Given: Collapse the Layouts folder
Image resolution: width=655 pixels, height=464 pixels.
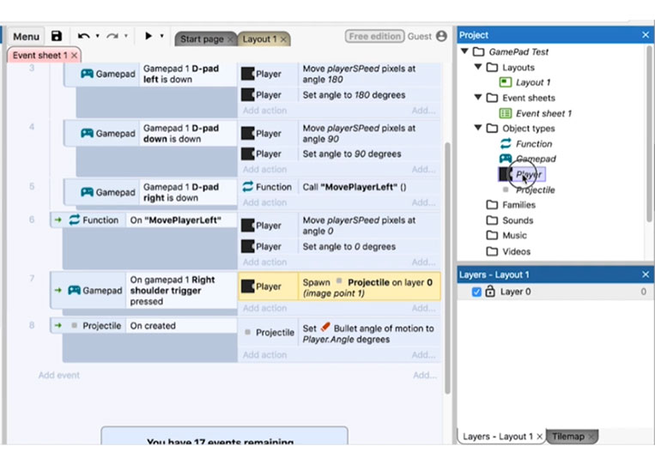Looking at the screenshot, I should (x=478, y=66).
